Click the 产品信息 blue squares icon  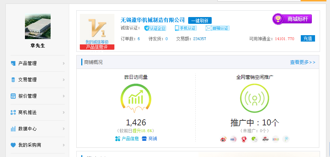tap(118, 139)
